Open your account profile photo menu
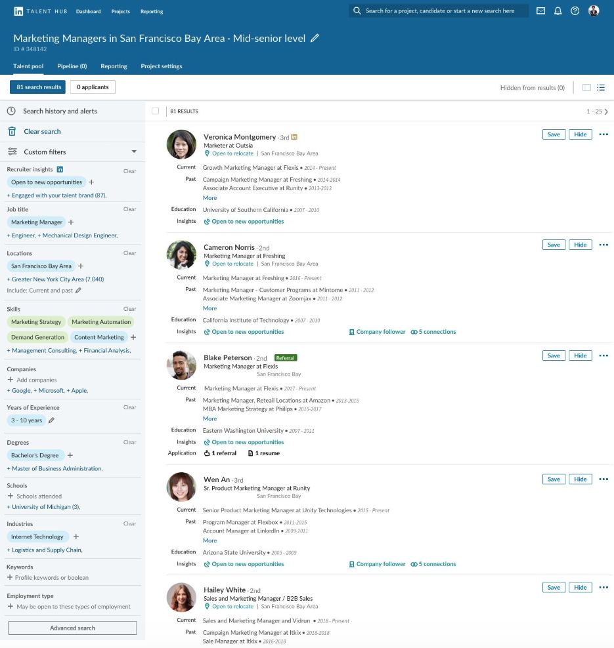614x648 pixels. 594,11
